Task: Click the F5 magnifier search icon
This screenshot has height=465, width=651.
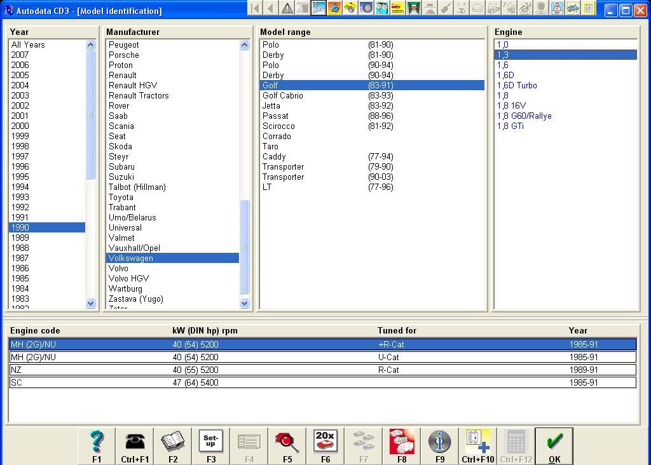Action: 287,445
